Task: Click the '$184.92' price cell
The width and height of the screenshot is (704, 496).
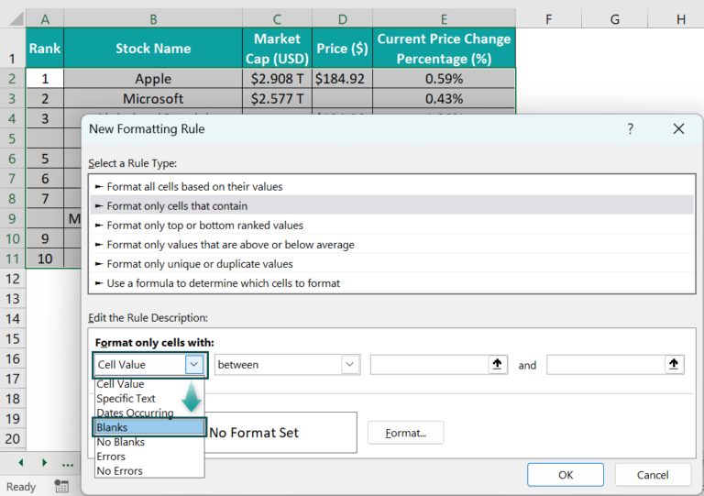Action: pyautogui.click(x=342, y=79)
